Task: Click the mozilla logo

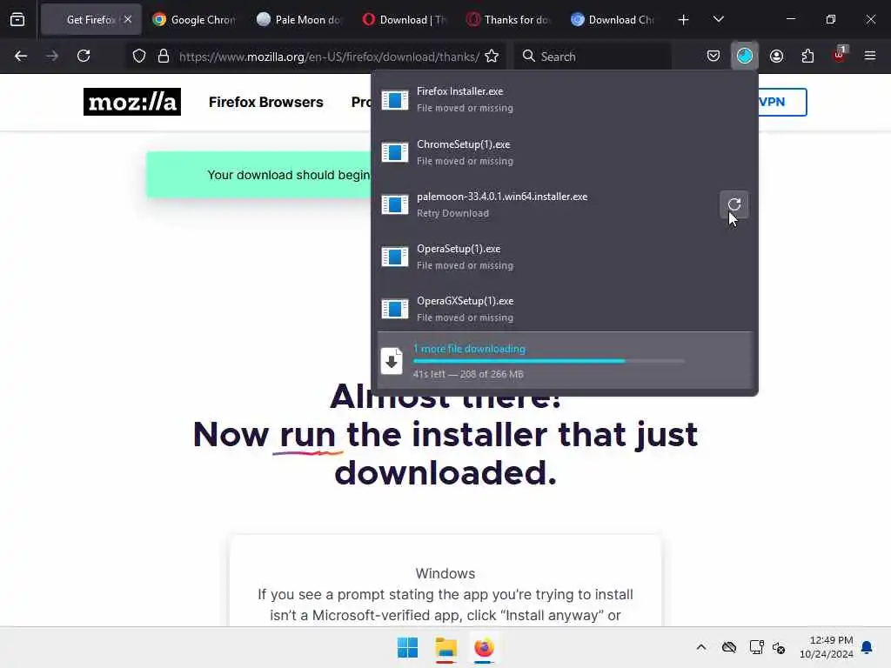Action: [x=132, y=102]
